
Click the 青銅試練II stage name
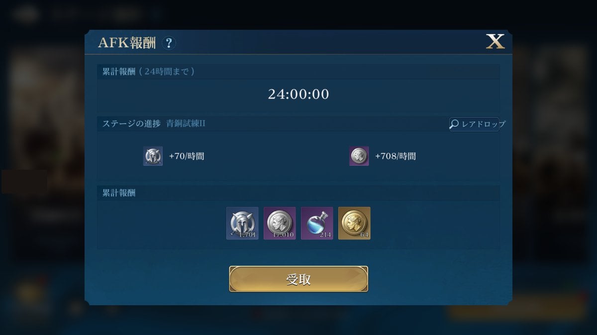(x=186, y=124)
